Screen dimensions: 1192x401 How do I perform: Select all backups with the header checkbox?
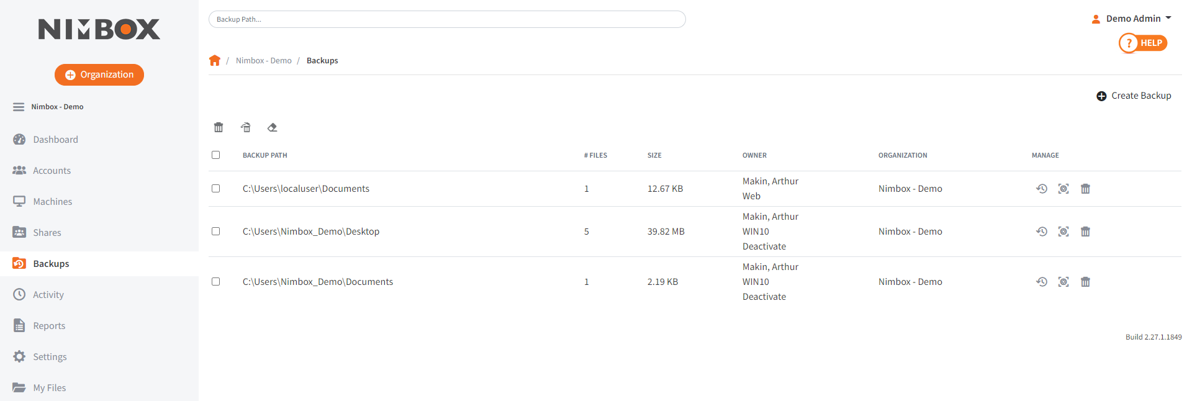216,155
